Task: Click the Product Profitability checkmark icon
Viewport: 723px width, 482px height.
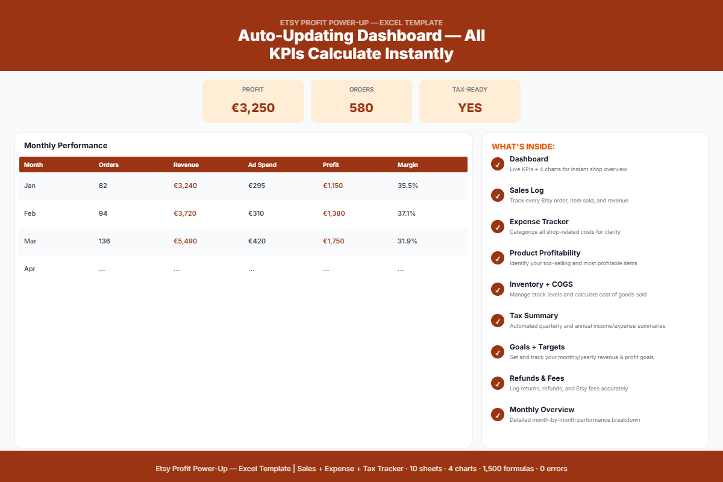Action: tap(498, 258)
